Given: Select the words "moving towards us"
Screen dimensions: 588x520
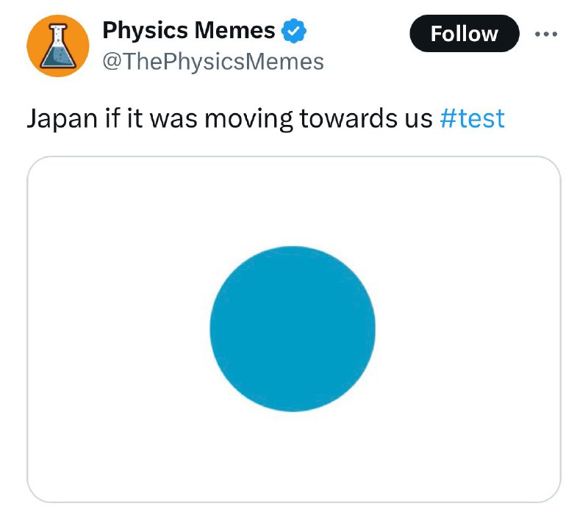Looking at the screenshot, I should (x=318, y=119).
